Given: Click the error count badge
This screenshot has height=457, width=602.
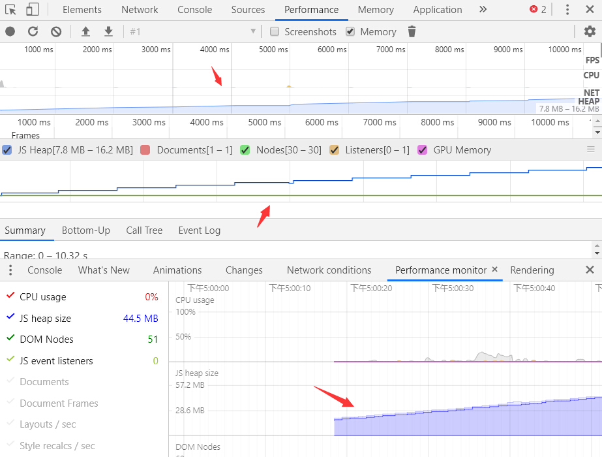Looking at the screenshot, I should point(538,10).
